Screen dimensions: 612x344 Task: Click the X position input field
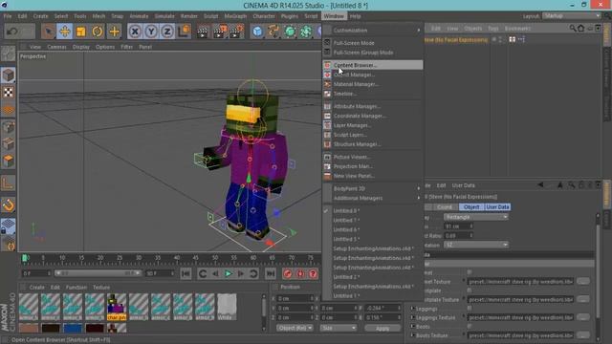tap(295, 298)
